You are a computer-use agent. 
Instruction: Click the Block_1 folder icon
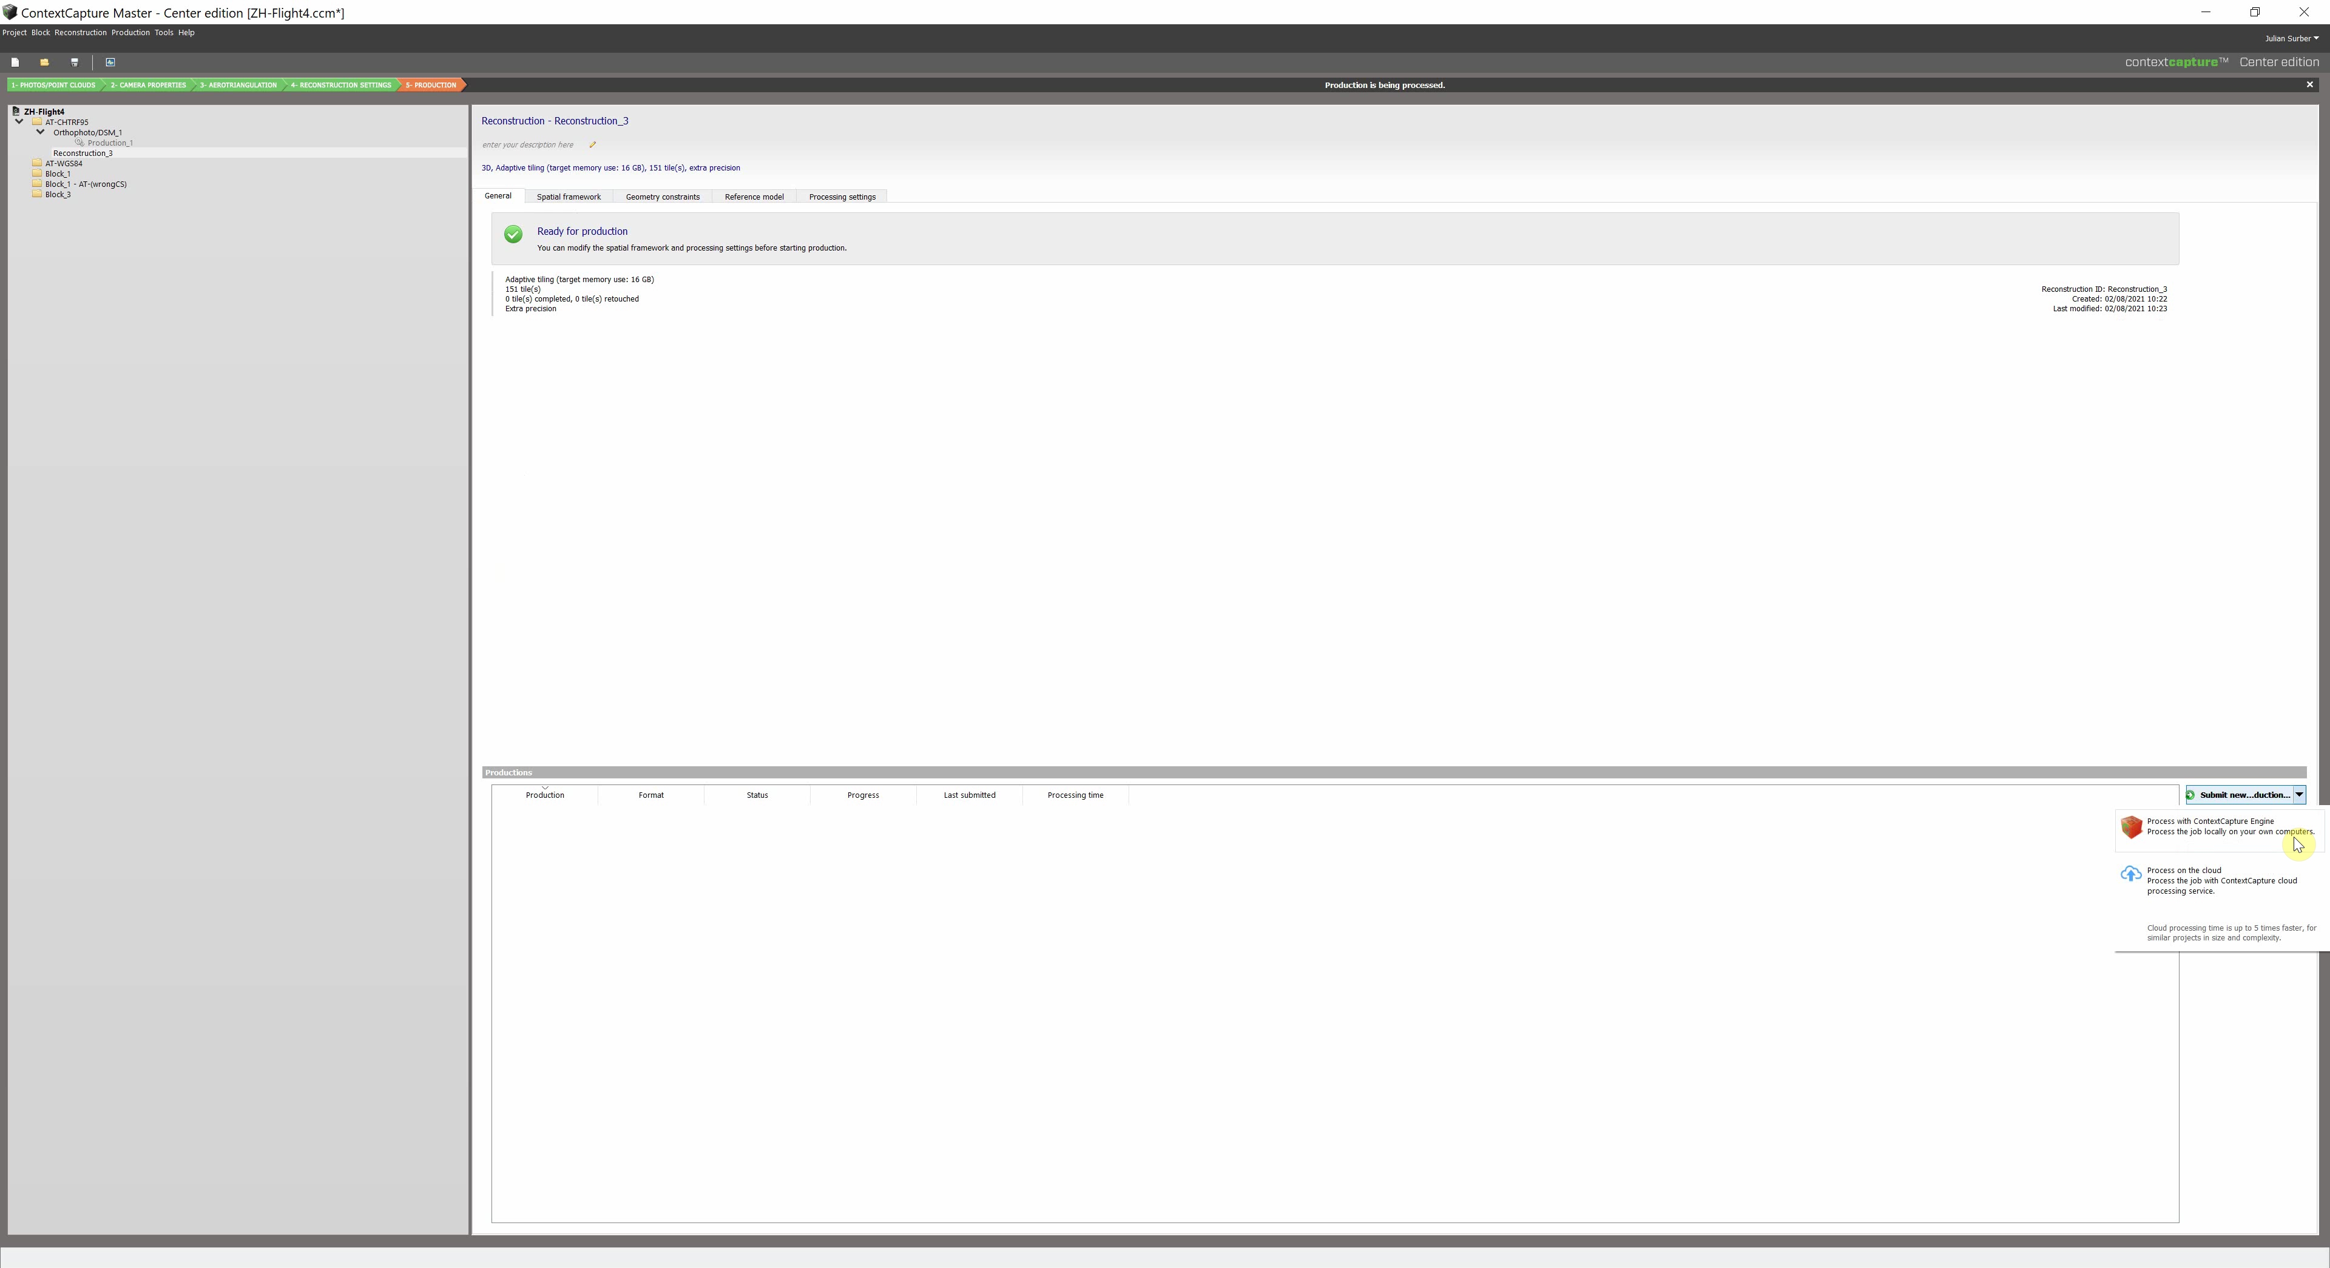pos(37,174)
